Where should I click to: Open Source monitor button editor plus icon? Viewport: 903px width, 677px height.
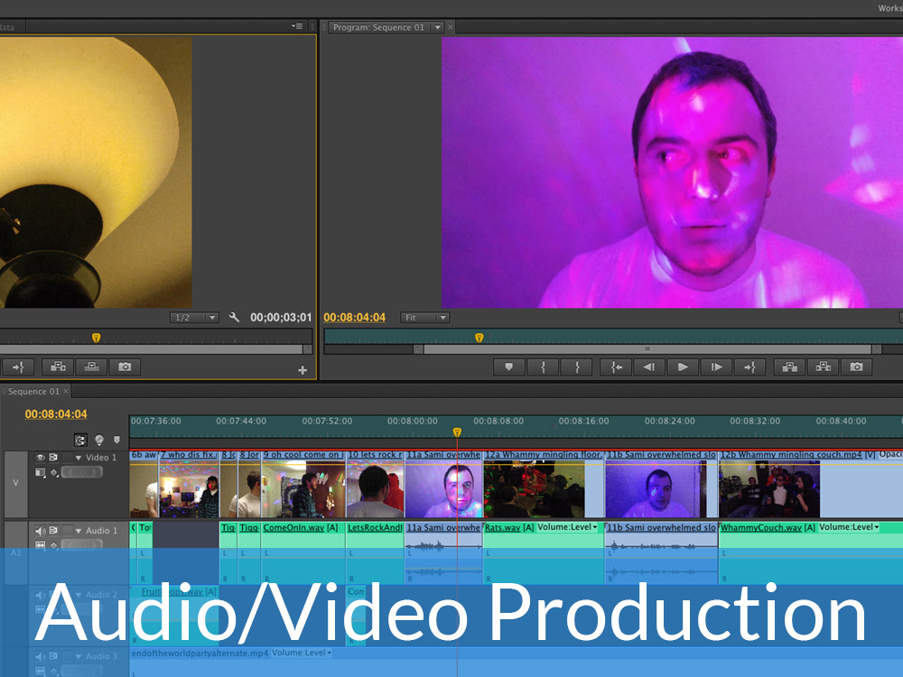[303, 370]
